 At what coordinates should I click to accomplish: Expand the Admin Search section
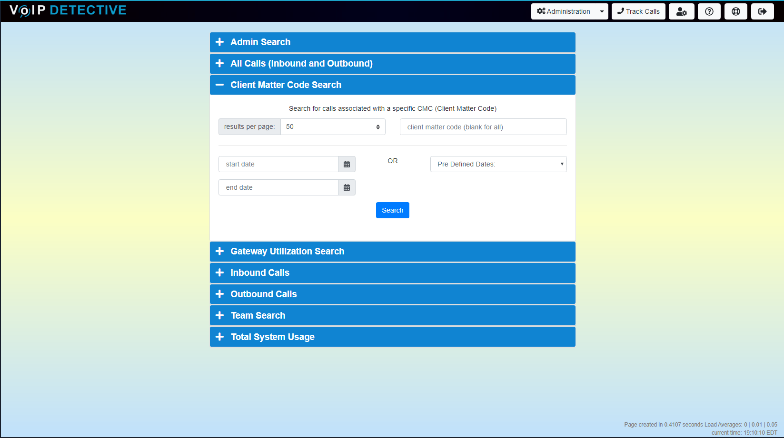(x=260, y=42)
